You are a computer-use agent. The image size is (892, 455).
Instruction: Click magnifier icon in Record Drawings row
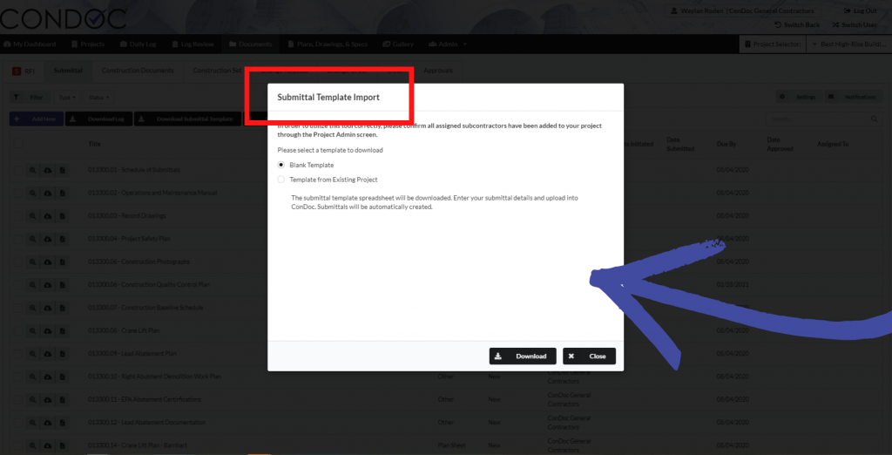coord(33,216)
